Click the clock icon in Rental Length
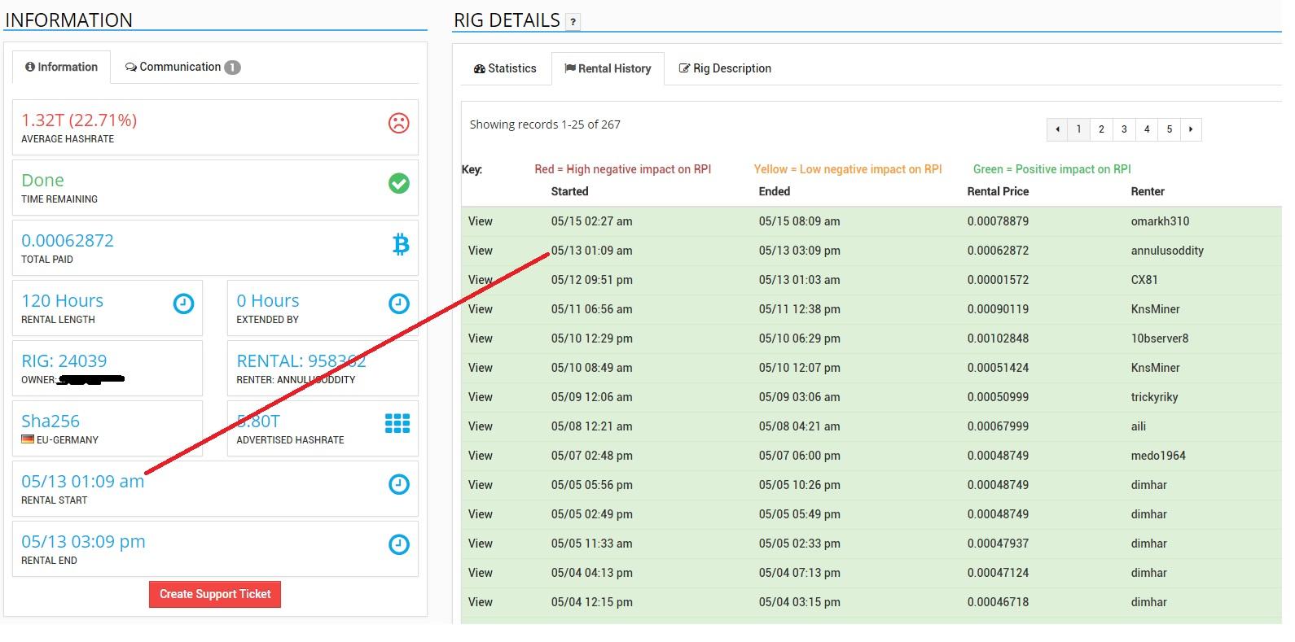 [184, 304]
